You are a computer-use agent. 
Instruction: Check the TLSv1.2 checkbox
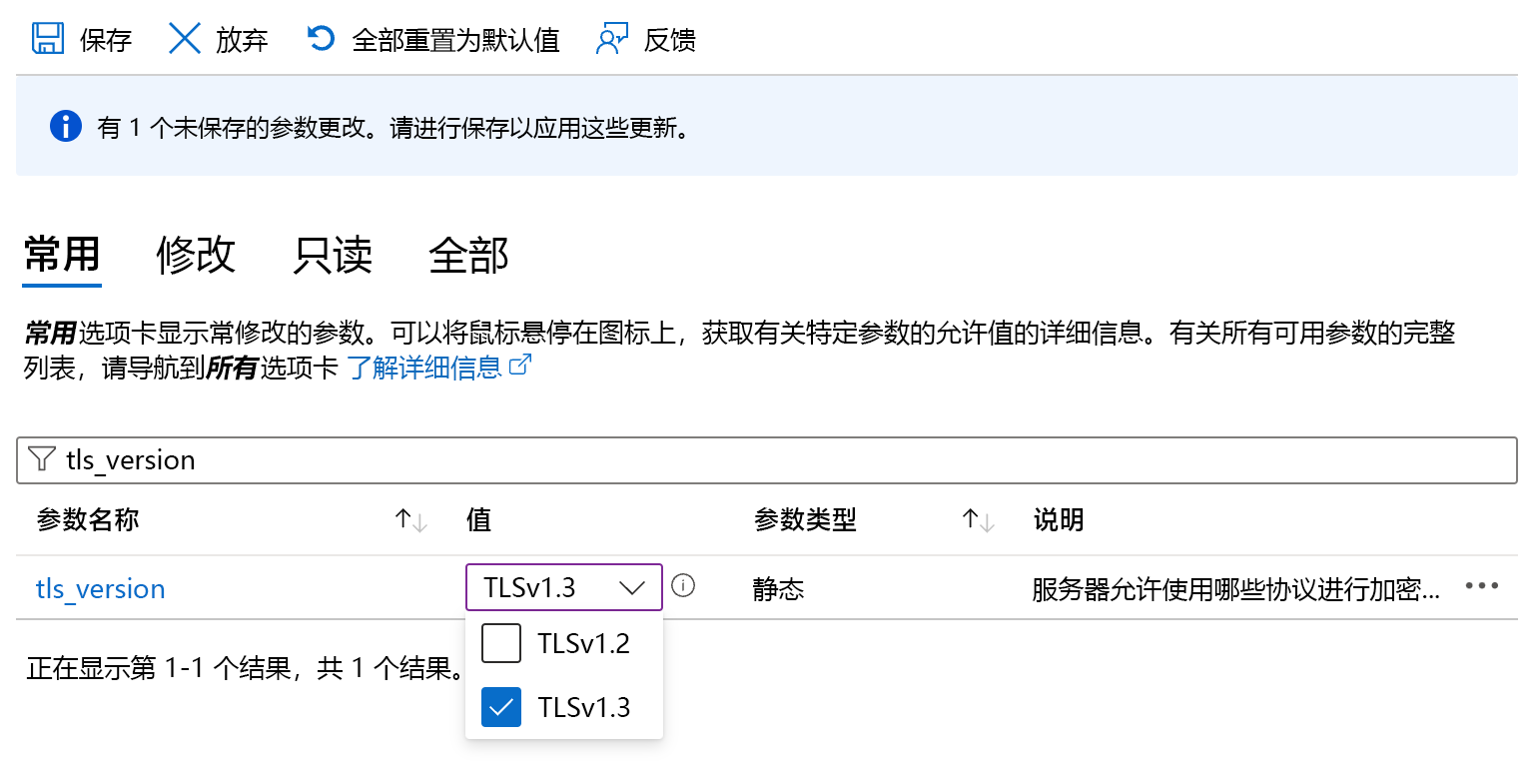(501, 643)
